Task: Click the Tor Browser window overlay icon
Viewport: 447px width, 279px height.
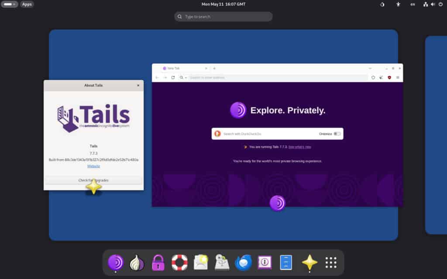Action: coord(277,203)
